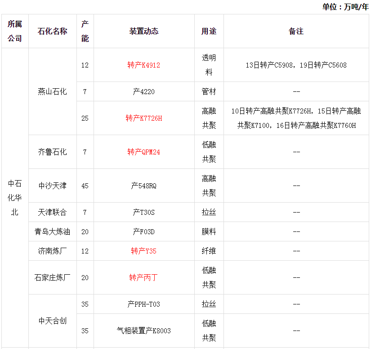Click the 产548RQ cell
The width and height of the screenshot is (371, 349).
click(x=144, y=186)
